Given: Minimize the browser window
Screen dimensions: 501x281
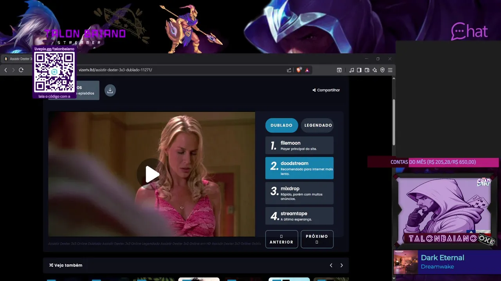Looking at the screenshot, I should click(366, 59).
